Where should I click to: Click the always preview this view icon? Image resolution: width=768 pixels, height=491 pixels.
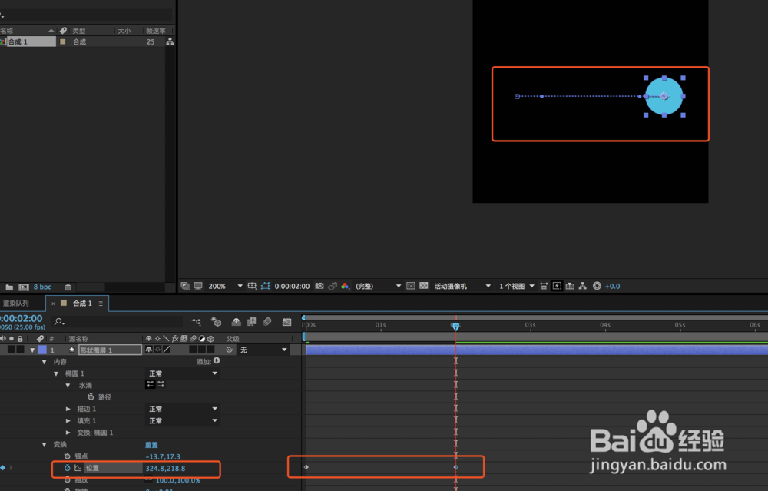185,286
